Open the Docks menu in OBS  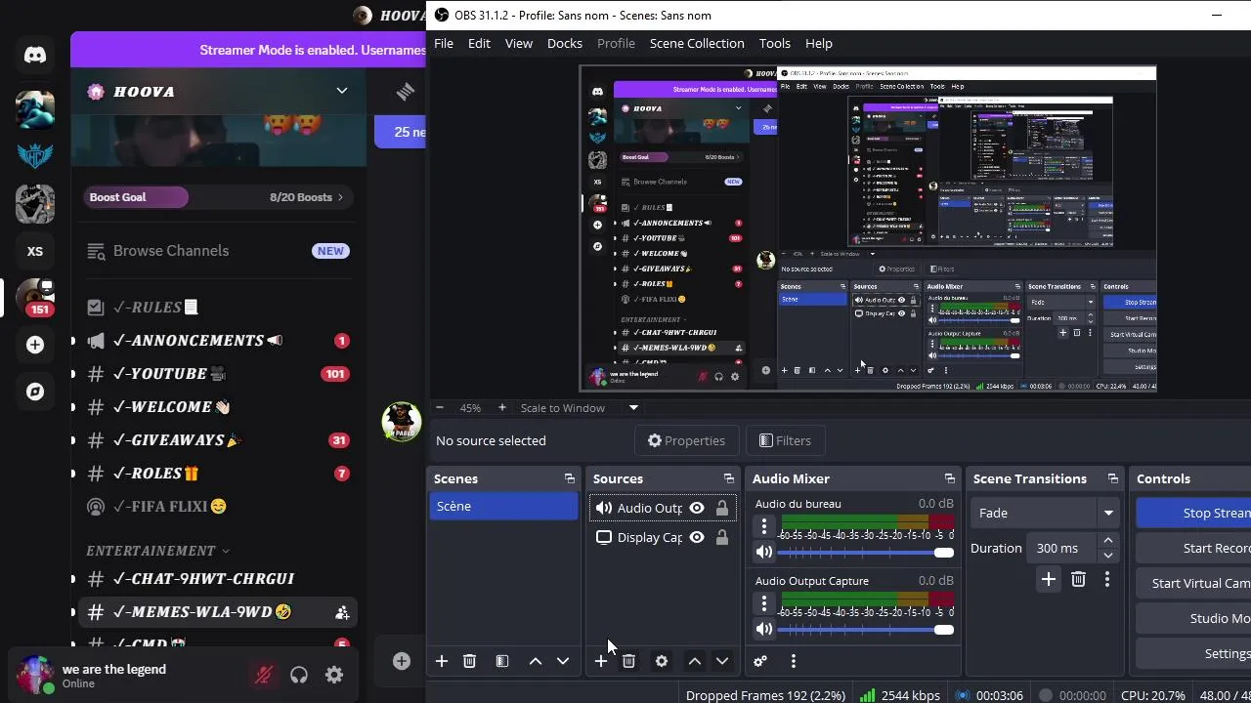[x=565, y=43]
